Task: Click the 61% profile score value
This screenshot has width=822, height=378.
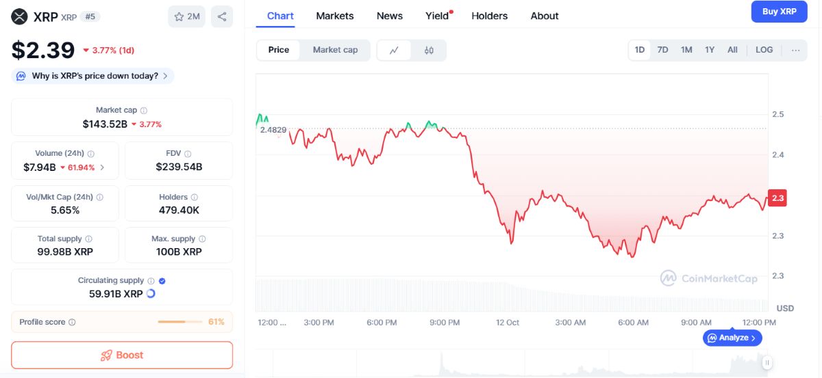Action: coord(216,322)
